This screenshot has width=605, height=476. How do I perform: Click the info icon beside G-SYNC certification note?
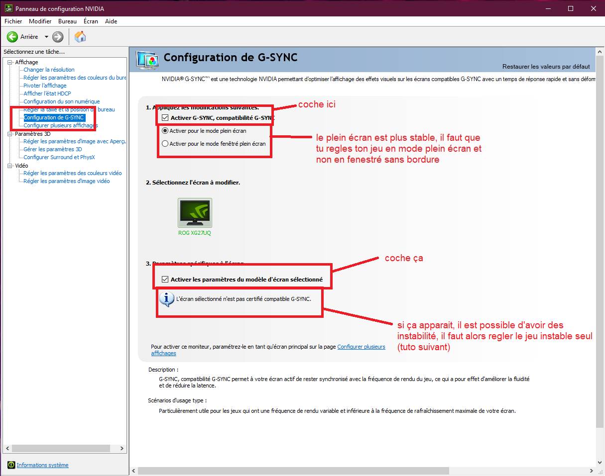point(166,299)
